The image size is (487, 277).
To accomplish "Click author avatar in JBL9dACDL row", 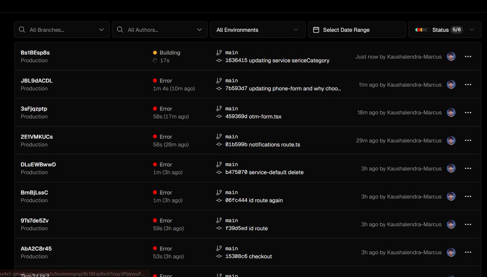I will point(451,84).
